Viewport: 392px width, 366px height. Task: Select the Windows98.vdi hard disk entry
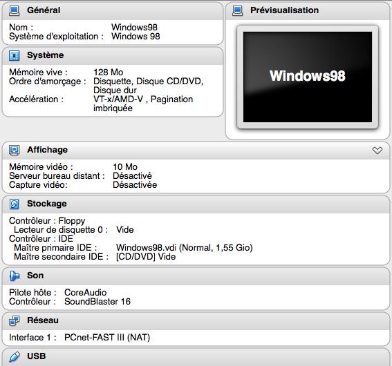(185, 248)
